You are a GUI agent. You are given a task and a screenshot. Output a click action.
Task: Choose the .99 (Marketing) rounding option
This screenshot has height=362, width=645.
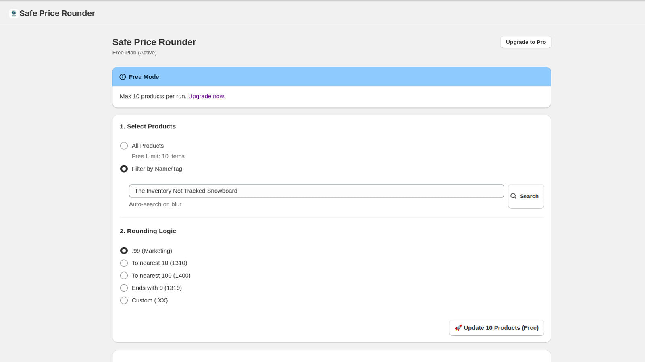click(124, 250)
